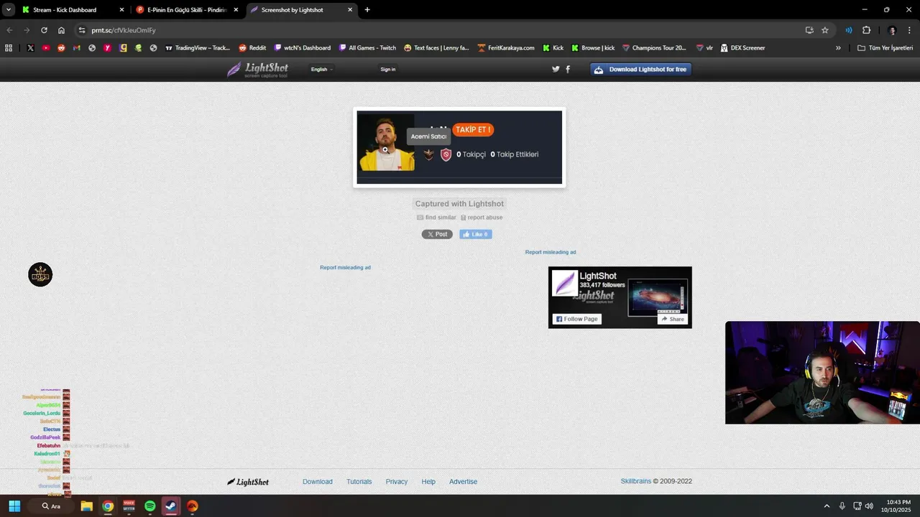This screenshot has width=920, height=517.
Task: Navigate back with the back arrow
Action: coord(9,30)
